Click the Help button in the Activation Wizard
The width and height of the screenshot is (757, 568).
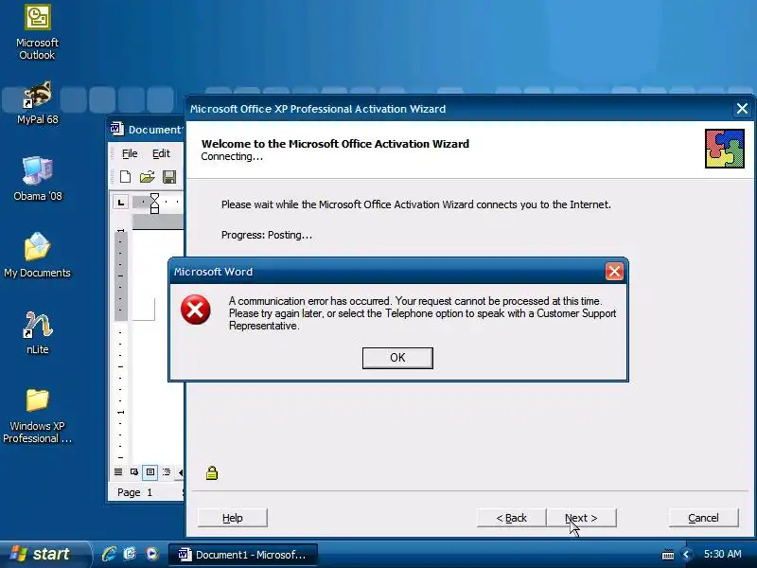click(232, 518)
